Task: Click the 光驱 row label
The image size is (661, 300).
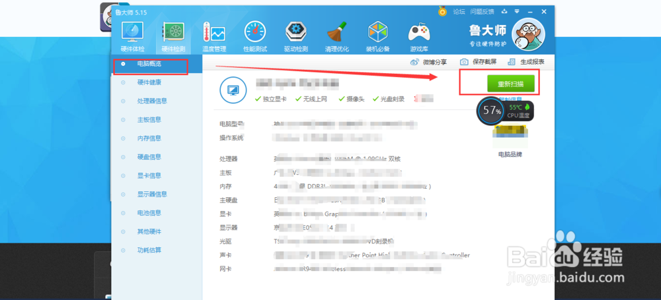Action: pyautogui.click(x=225, y=241)
